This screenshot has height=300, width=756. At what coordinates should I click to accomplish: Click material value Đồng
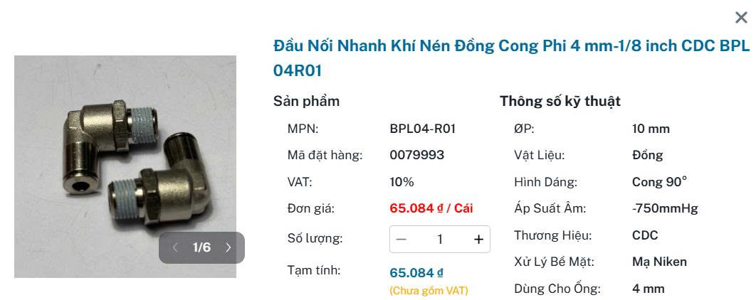click(x=647, y=155)
